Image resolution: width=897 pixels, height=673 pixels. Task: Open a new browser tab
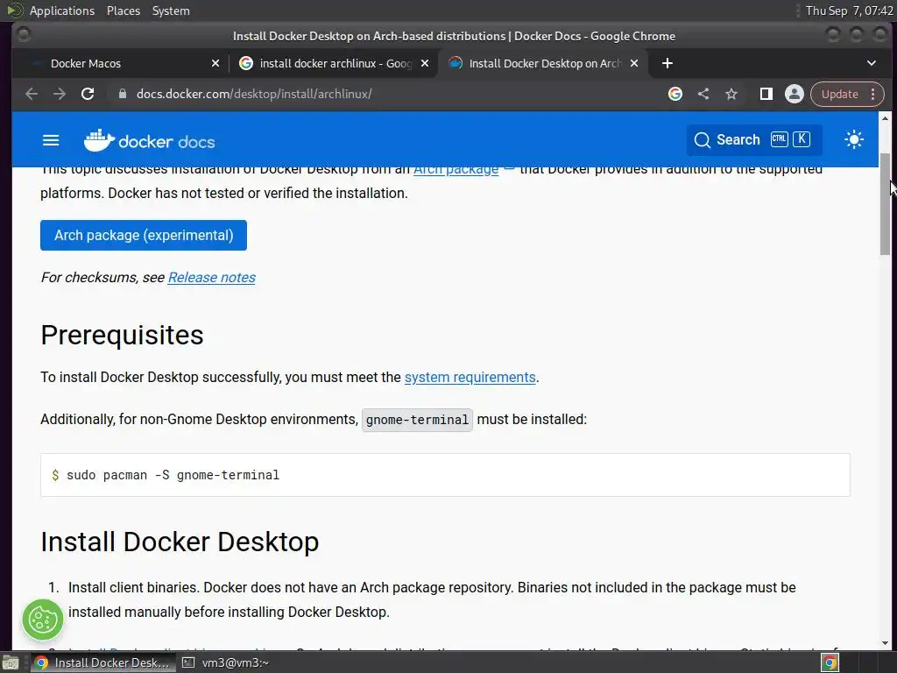pos(667,63)
